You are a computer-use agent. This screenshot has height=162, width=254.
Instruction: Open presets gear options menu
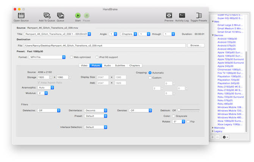pyautogui.click(x=225, y=137)
